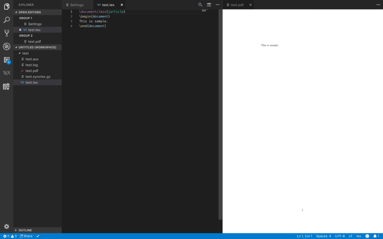This screenshot has height=239, width=383.
Task: Open the Source Control view
Action: [x=7, y=33]
